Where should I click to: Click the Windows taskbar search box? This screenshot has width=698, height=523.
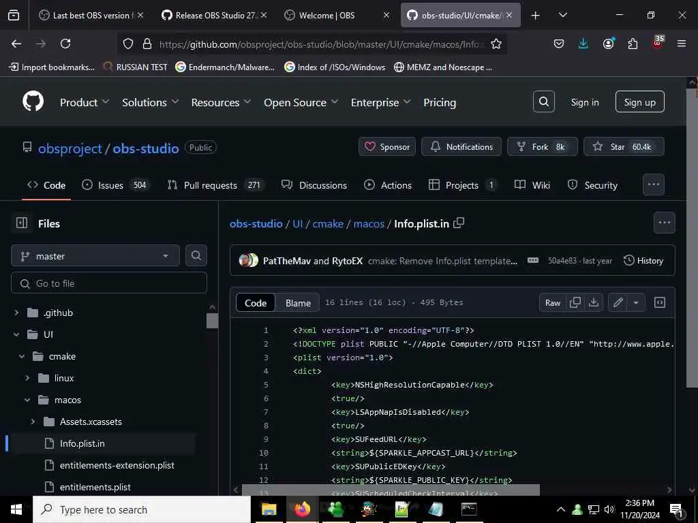(142, 509)
